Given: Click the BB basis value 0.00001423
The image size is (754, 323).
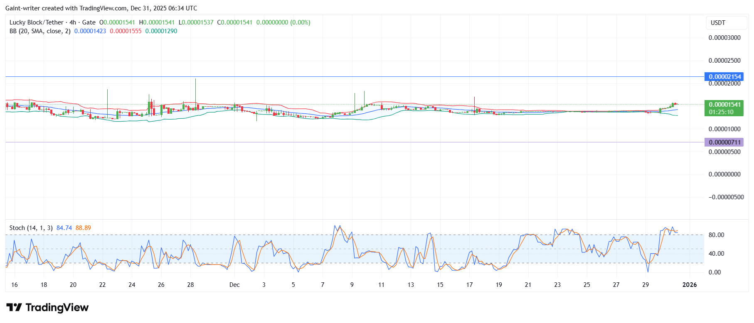Looking at the screenshot, I should tap(90, 31).
